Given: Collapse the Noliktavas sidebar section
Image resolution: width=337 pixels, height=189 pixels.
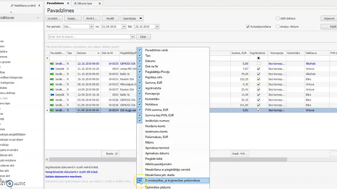Looking at the screenshot, I should (38, 18).
